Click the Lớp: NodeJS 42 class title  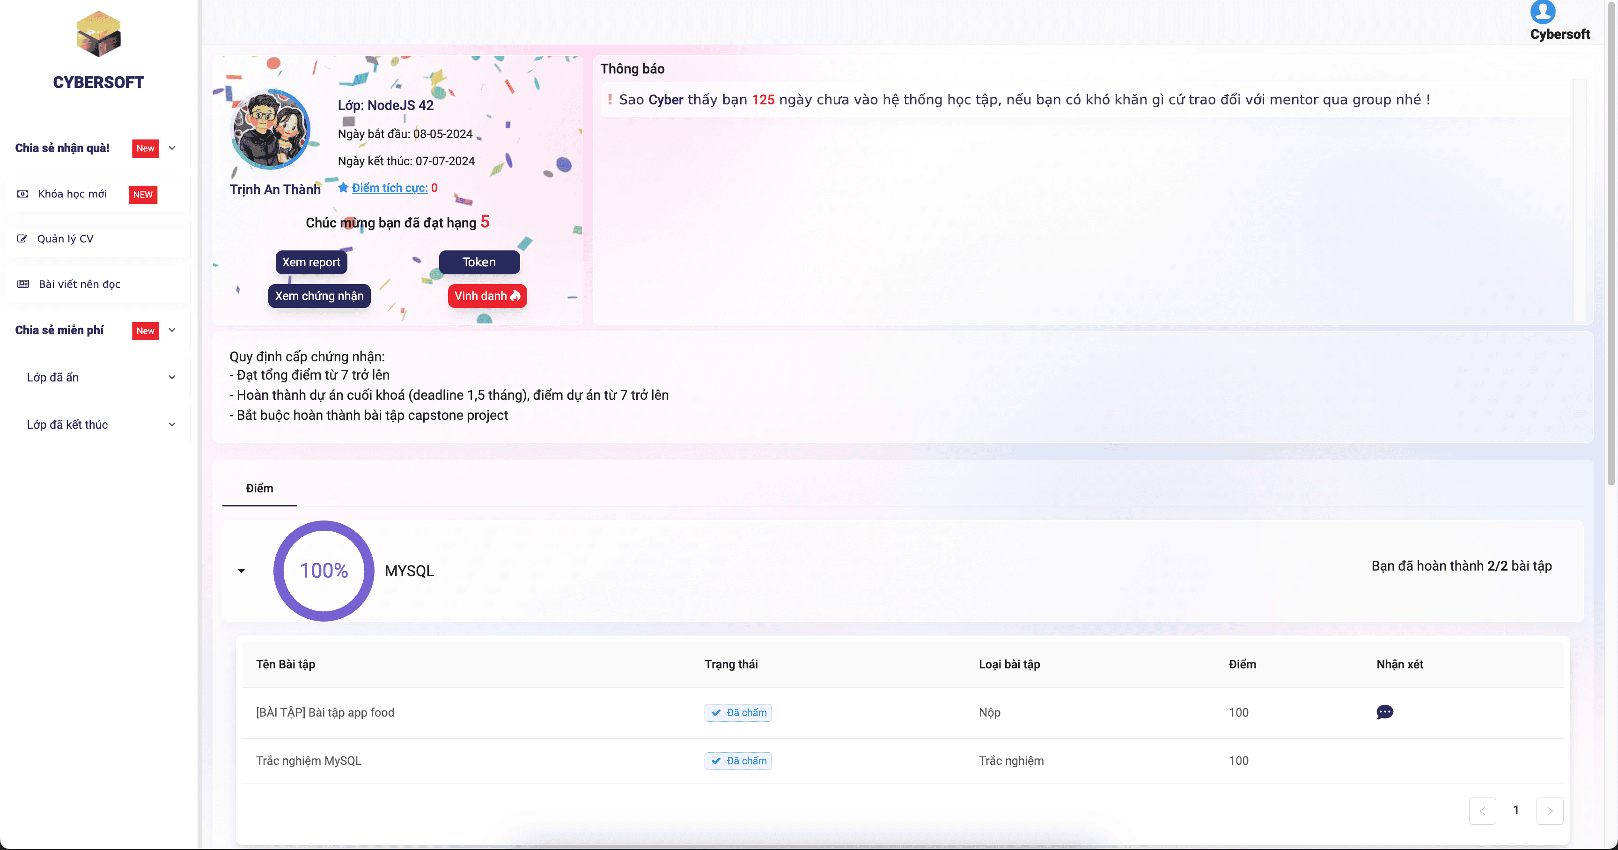[386, 105]
